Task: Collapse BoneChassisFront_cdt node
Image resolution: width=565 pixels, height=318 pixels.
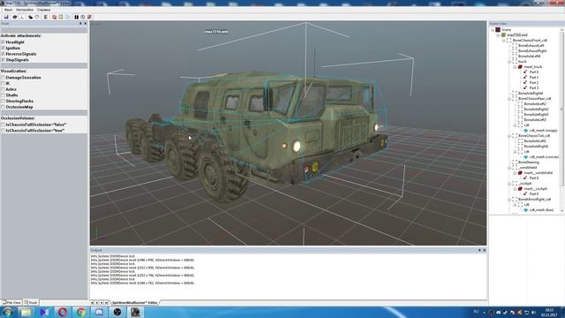Action: (x=504, y=41)
